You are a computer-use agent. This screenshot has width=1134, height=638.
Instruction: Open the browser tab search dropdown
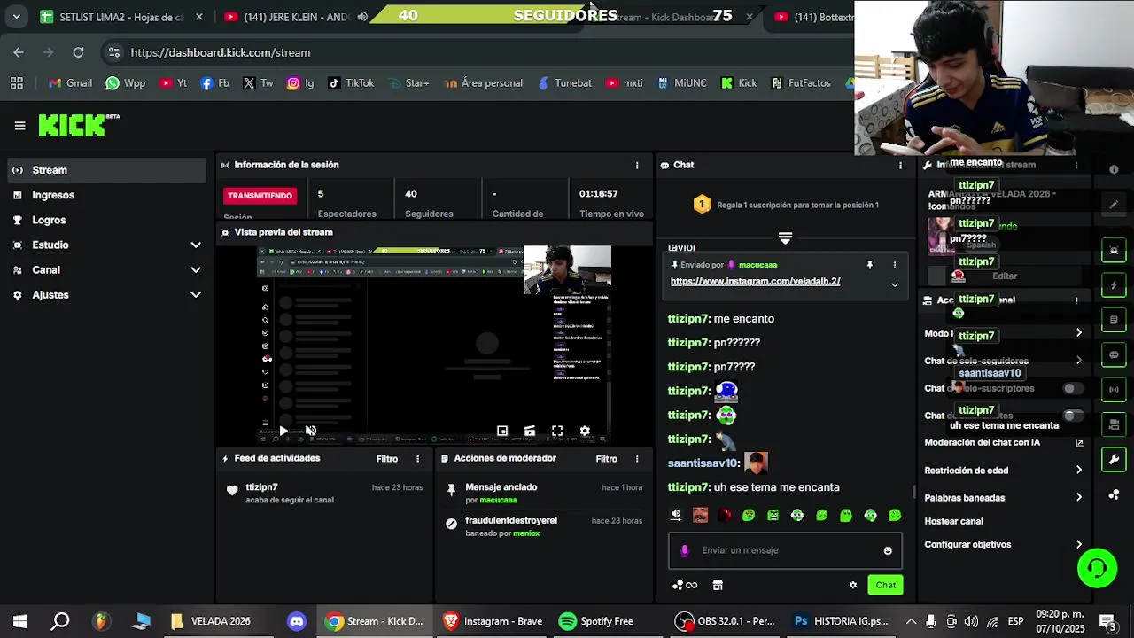(16, 17)
